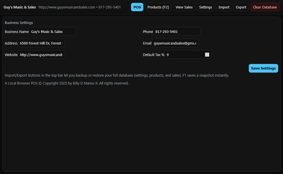Click the Business Settings heading
The image size is (283, 174).
point(19,22)
